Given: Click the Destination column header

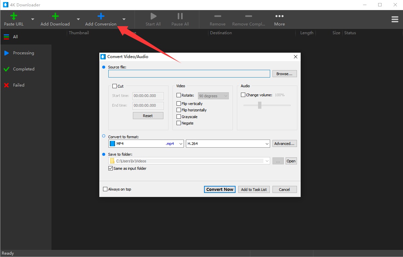Looking at the screenshot, I should (221, 33).
